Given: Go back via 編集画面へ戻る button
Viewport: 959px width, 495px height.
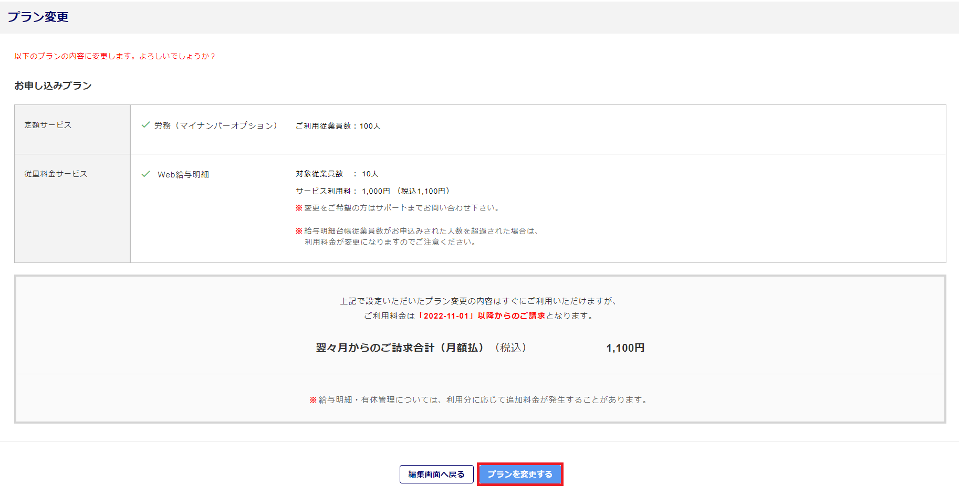Looking at the screenshot, I should pos(436,474).
